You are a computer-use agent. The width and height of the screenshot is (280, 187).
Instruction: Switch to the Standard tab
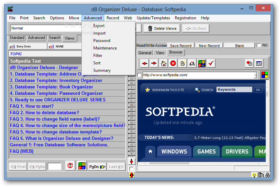[x=17, y=38]
